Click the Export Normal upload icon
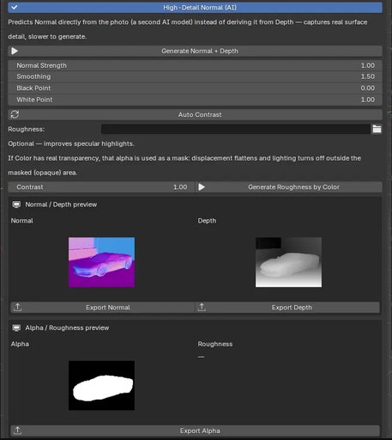The height and width of the screenshot is (440, 392). tap(18, 308)
